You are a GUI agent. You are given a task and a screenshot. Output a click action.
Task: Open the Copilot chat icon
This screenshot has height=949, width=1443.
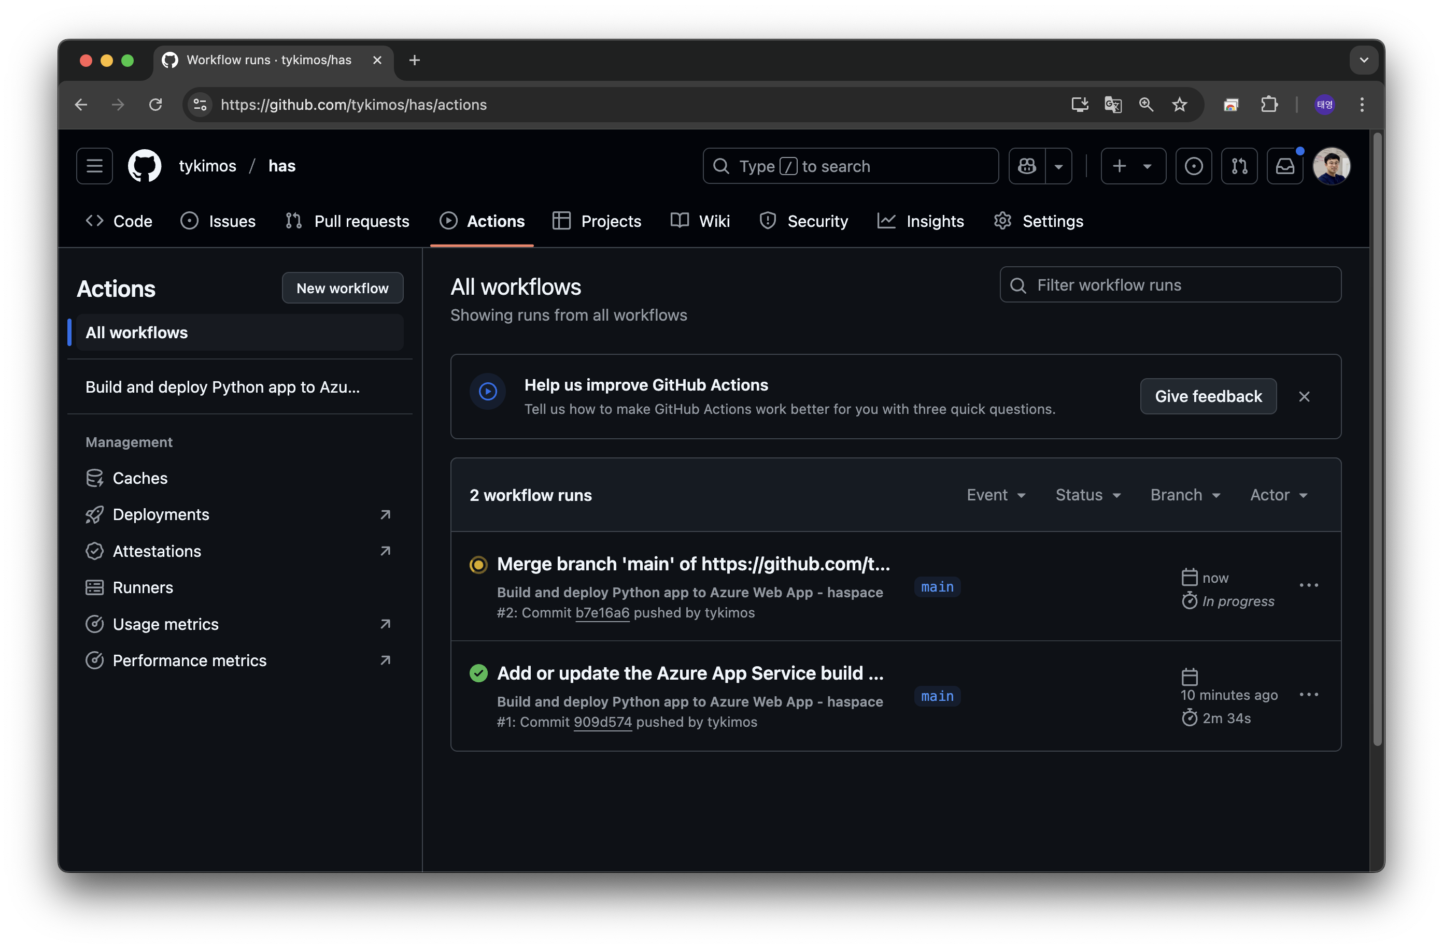pyautogui.click(x=1026, y=166)
